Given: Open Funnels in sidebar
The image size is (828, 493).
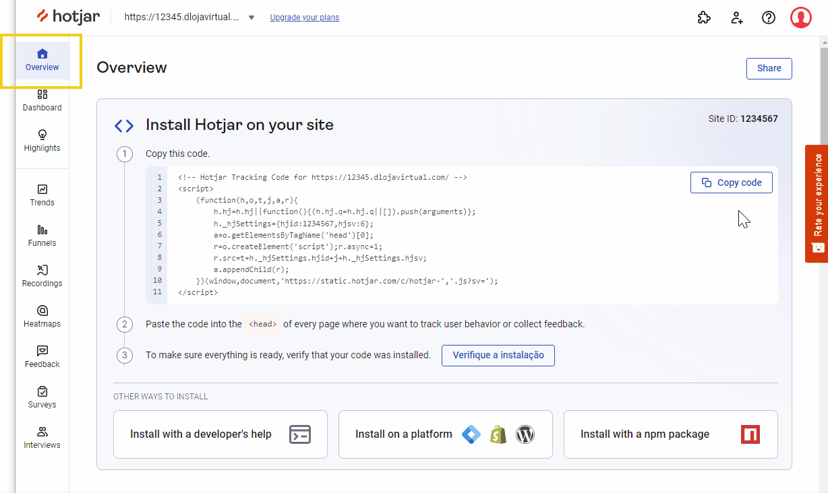Looking at the screenshot, I should (x=42, y=236).
